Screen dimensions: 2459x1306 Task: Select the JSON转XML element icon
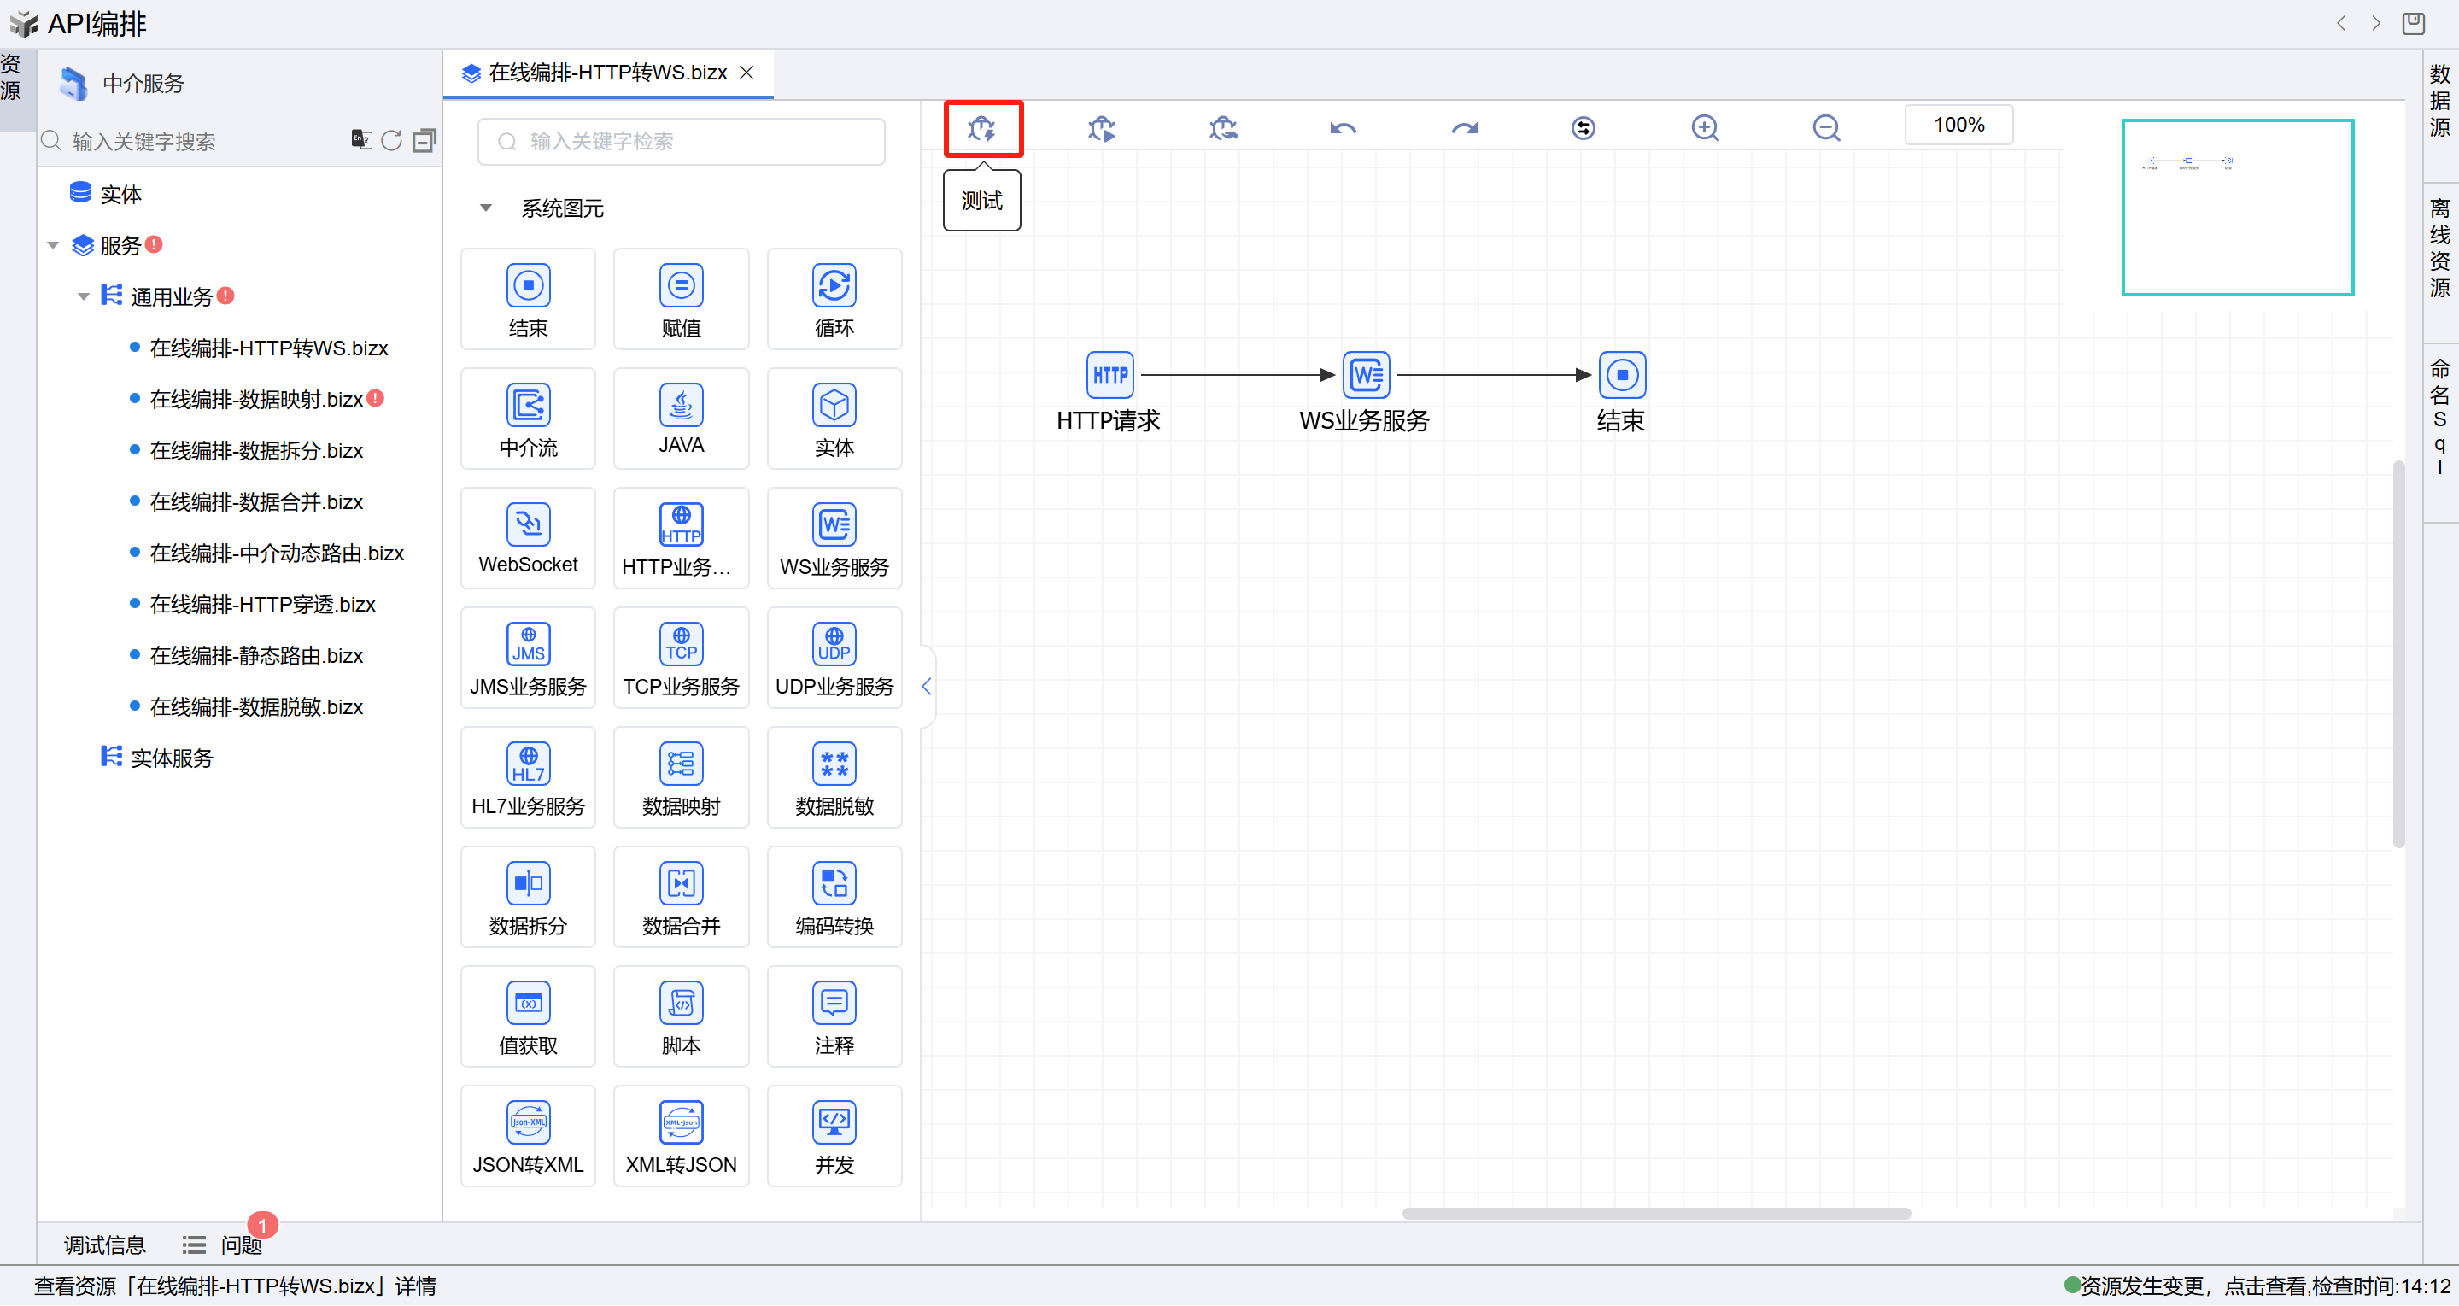coord(528,1124)
